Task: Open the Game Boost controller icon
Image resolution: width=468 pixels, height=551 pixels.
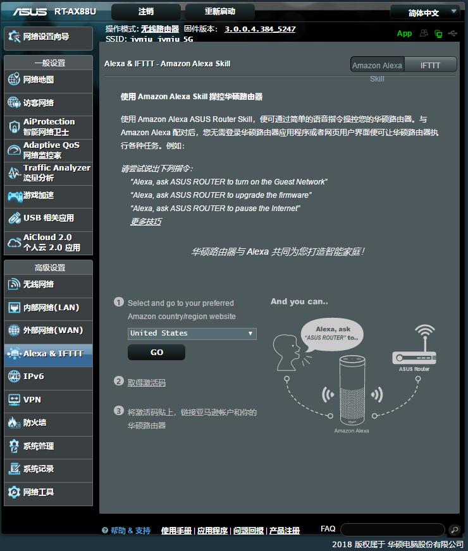Action: 15,196
